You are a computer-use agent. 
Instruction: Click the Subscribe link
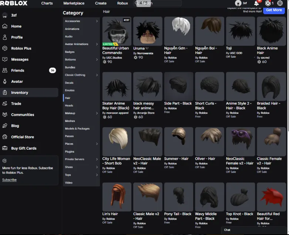(9, 180)
